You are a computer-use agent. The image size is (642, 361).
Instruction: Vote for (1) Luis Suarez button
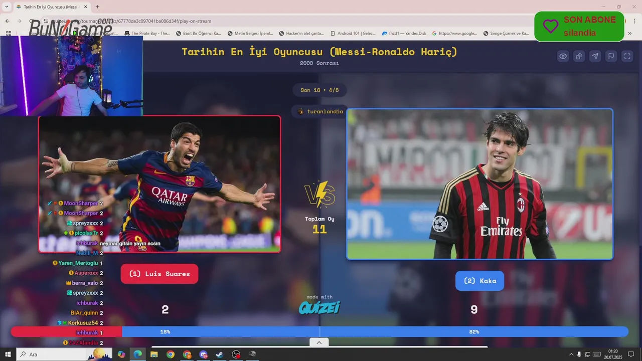(159, 274)
